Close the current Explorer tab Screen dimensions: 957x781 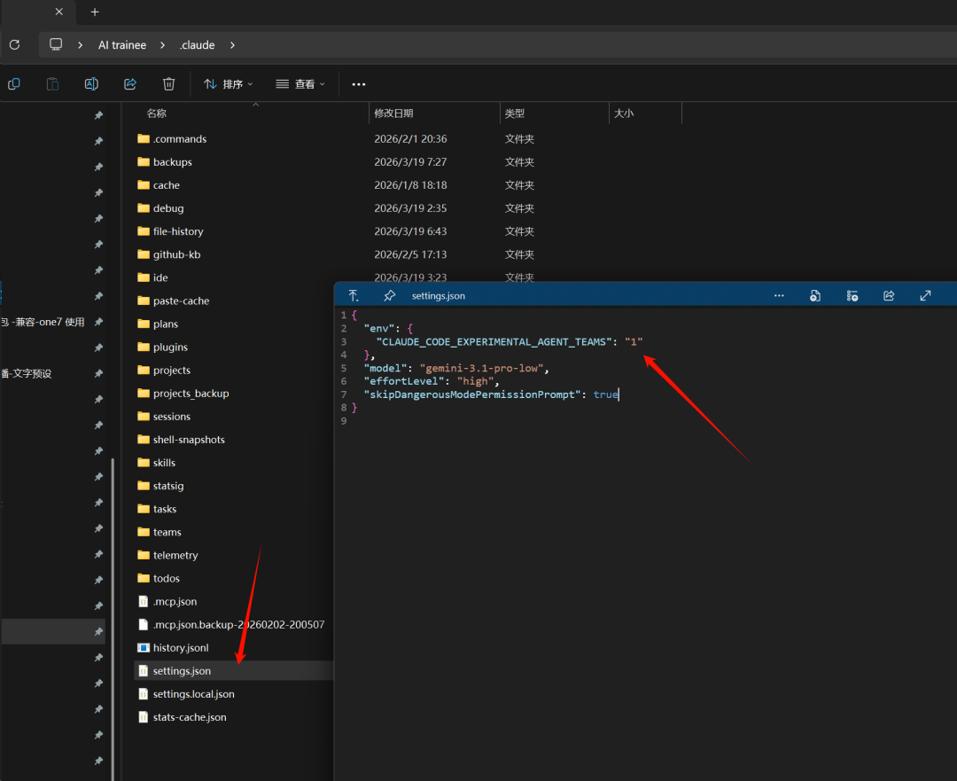point(59,12)
